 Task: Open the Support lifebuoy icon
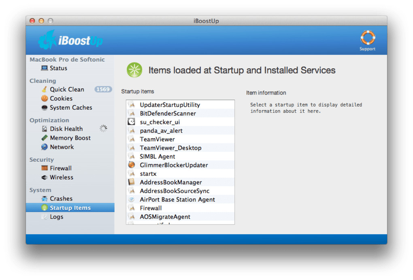tap(368, 38)
